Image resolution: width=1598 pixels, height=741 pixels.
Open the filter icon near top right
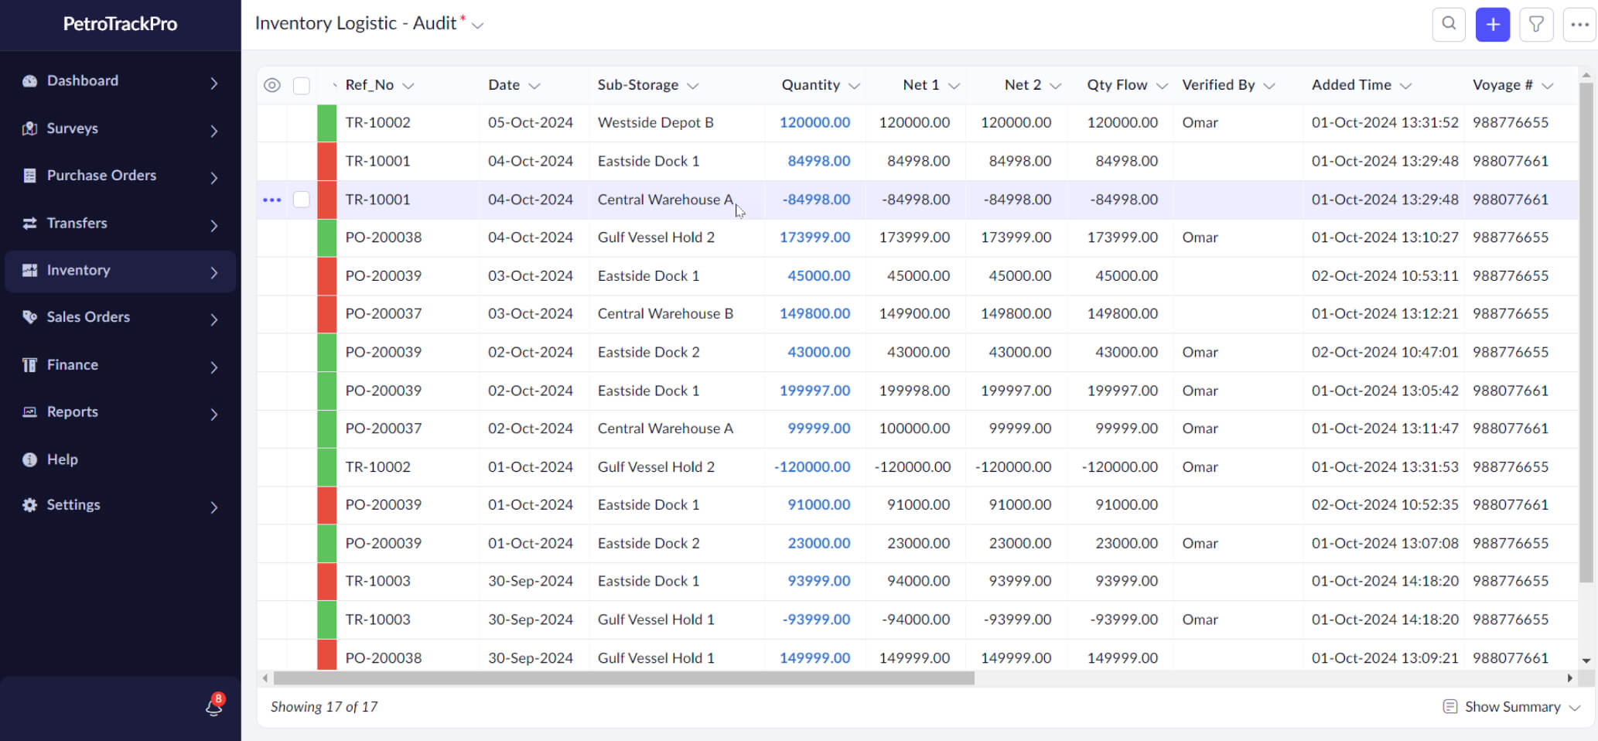coord(1536,24)
